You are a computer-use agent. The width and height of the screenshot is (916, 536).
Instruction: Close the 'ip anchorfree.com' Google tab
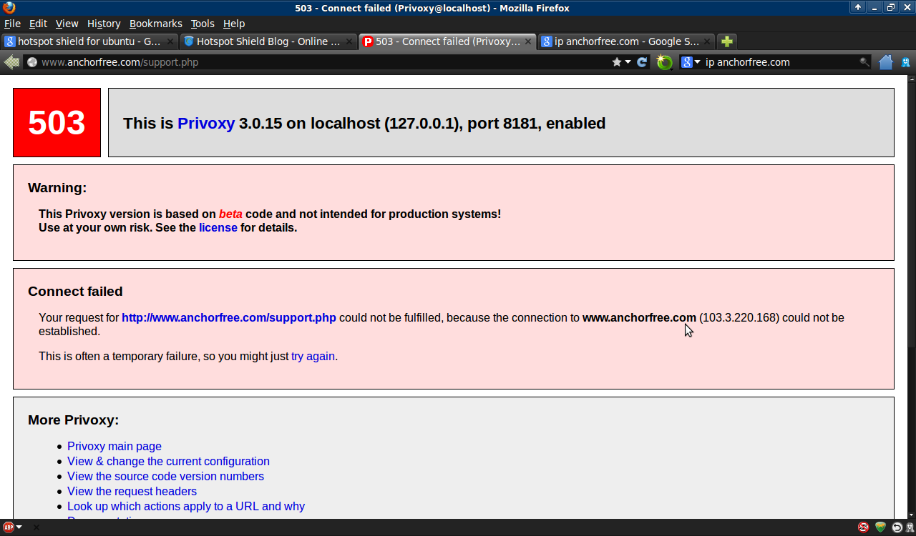(x=707, y=41)
